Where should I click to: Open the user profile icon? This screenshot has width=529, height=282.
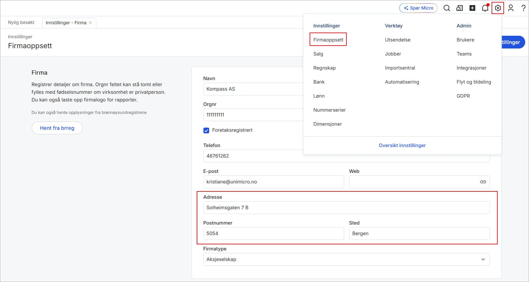pyautogui.click(x=511, y=8)
